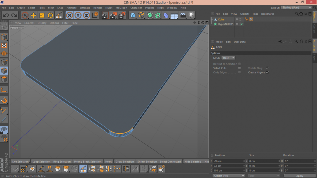Click the Grow Selection button
Screen dimensions: 317x178
(125, 162)
